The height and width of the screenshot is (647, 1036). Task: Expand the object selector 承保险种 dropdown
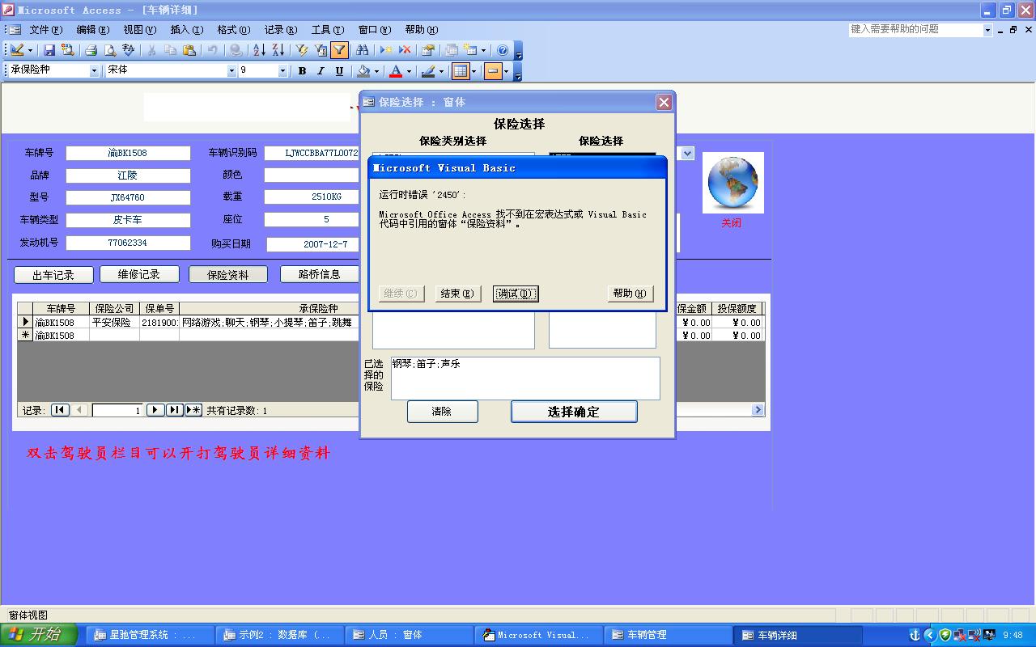click(94, 71)
